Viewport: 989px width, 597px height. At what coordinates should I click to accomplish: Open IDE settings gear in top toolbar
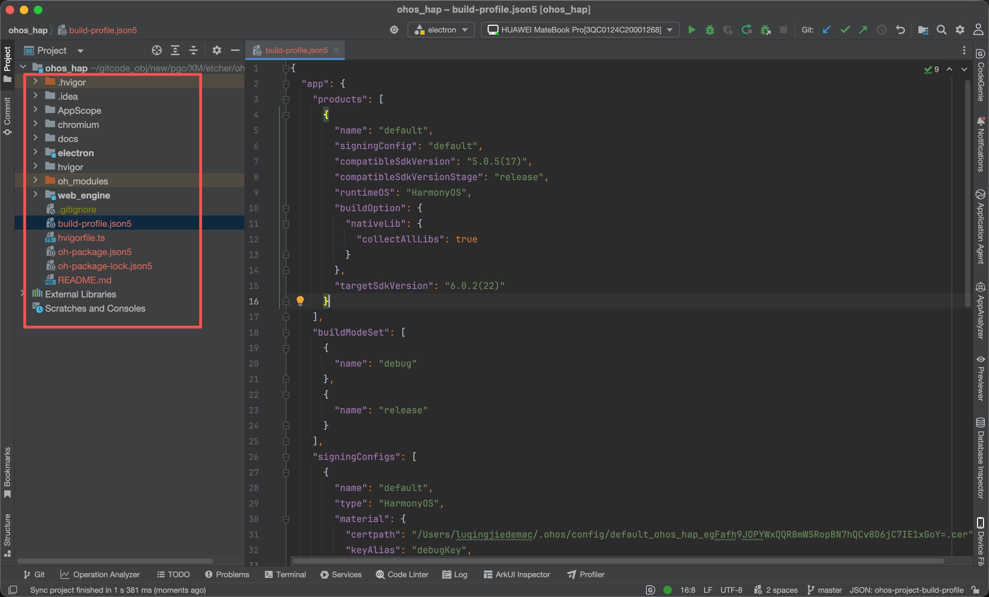coord(960,30)
